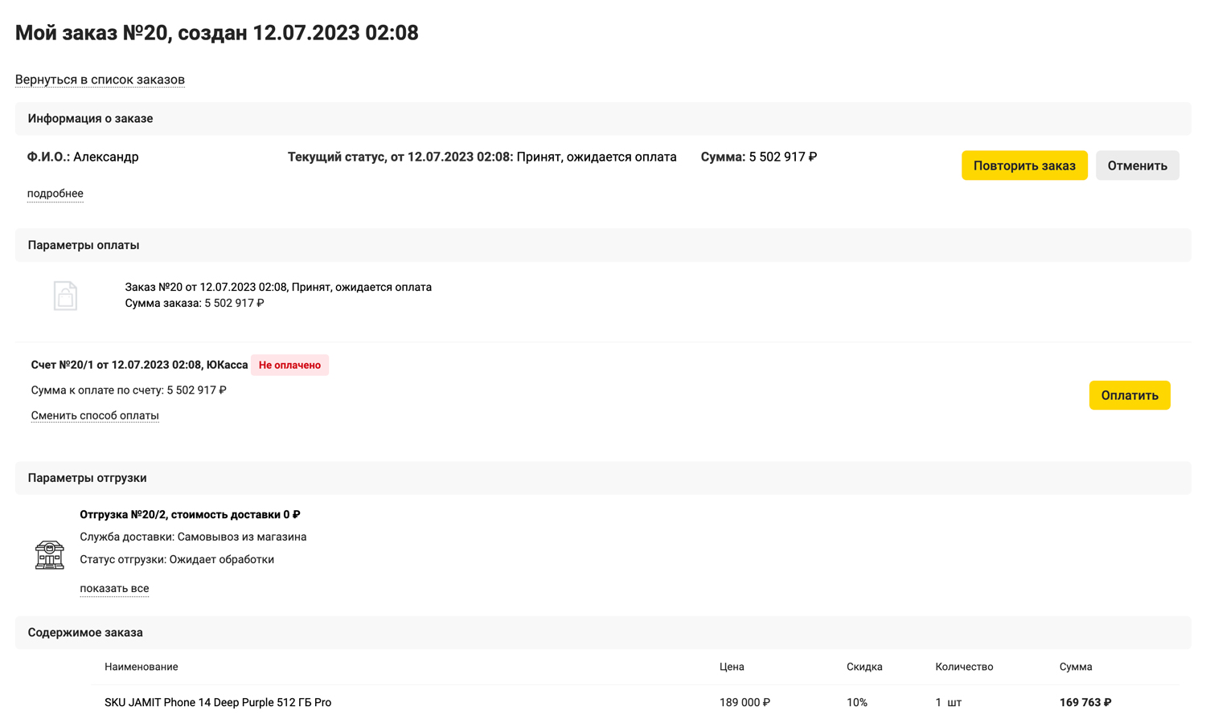This screenshot has width=1206, height=723.
Task: Click the Отгрузка №20/2 shipment title
Action: [190, 514]
